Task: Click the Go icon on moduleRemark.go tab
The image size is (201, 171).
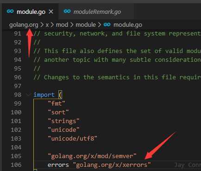Action: click(67, 12)
